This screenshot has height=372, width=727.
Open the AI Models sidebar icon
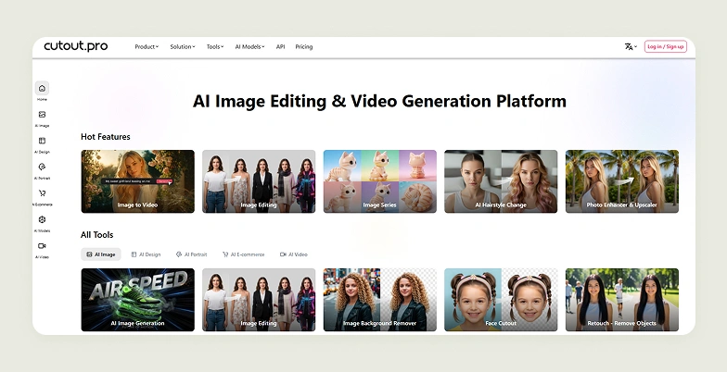(x=42, y=220)
